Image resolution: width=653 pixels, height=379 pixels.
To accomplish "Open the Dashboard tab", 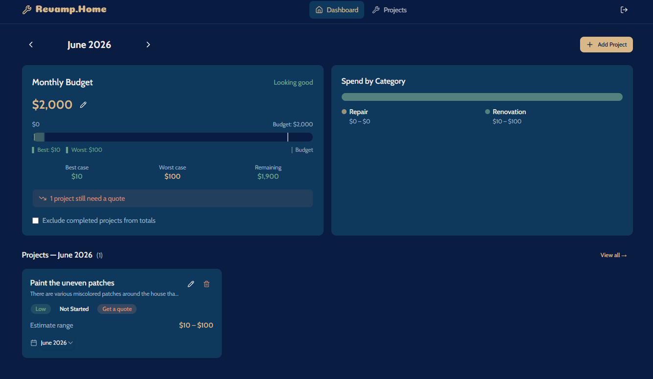I will [337, 10].
